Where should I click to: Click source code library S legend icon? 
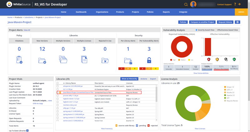(x=116, y=125)
